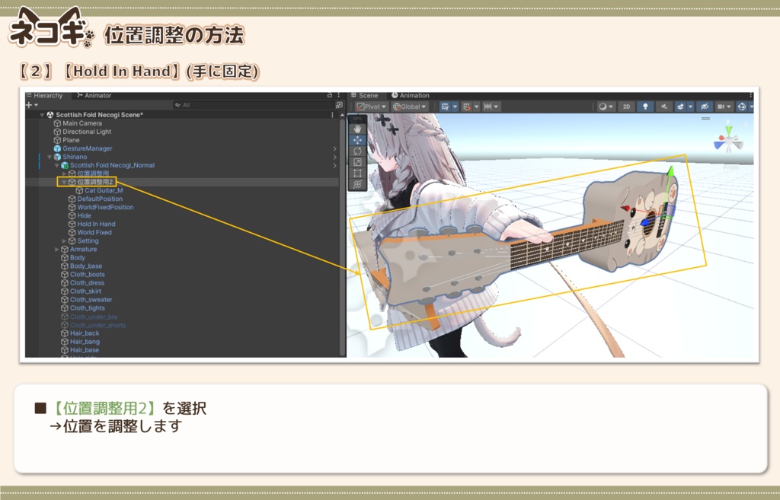Toggle 2D view mode
780x500 pixels.
point(626,107)
